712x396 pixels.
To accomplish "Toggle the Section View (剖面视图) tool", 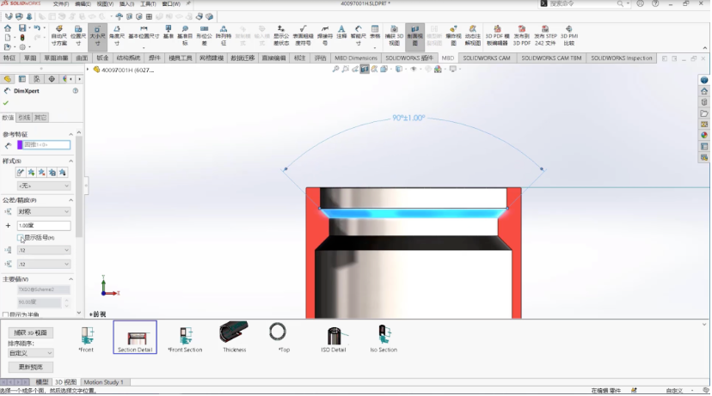I will pyautogui.click(x=414, y=35).
